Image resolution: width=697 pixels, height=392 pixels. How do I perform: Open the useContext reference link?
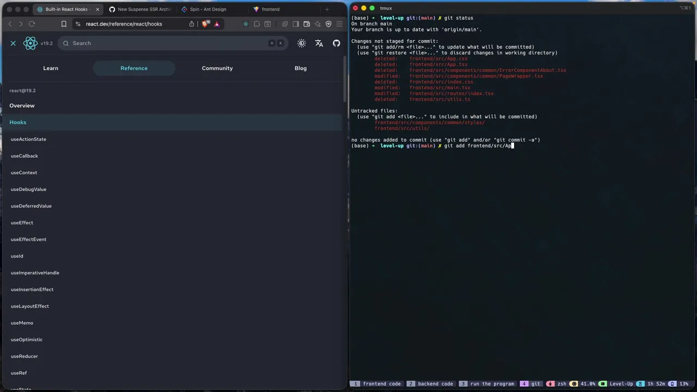[x=24, y=173]
